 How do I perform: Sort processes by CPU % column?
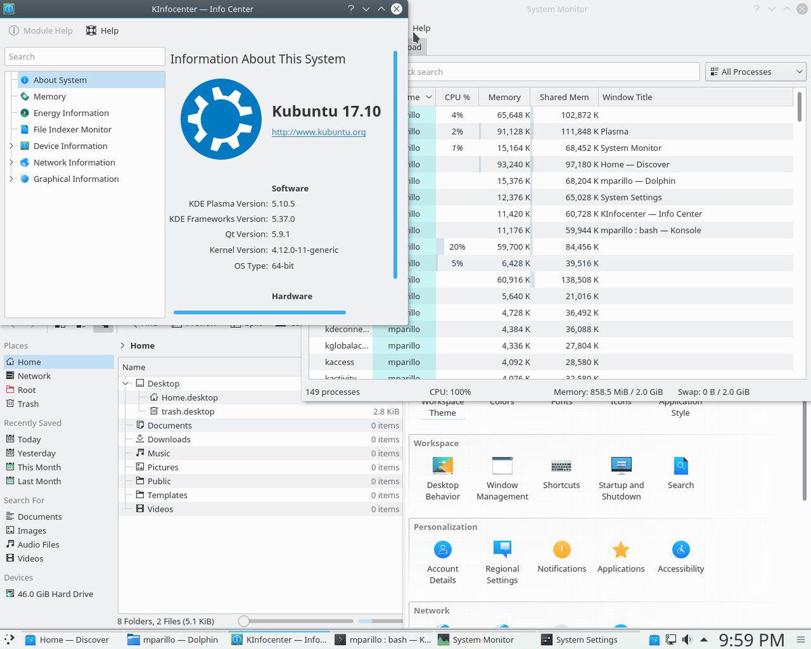point(458,97)
